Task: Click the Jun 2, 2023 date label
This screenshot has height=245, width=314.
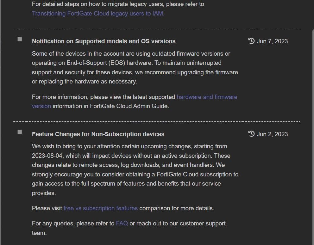Action: tap(272, 134)
